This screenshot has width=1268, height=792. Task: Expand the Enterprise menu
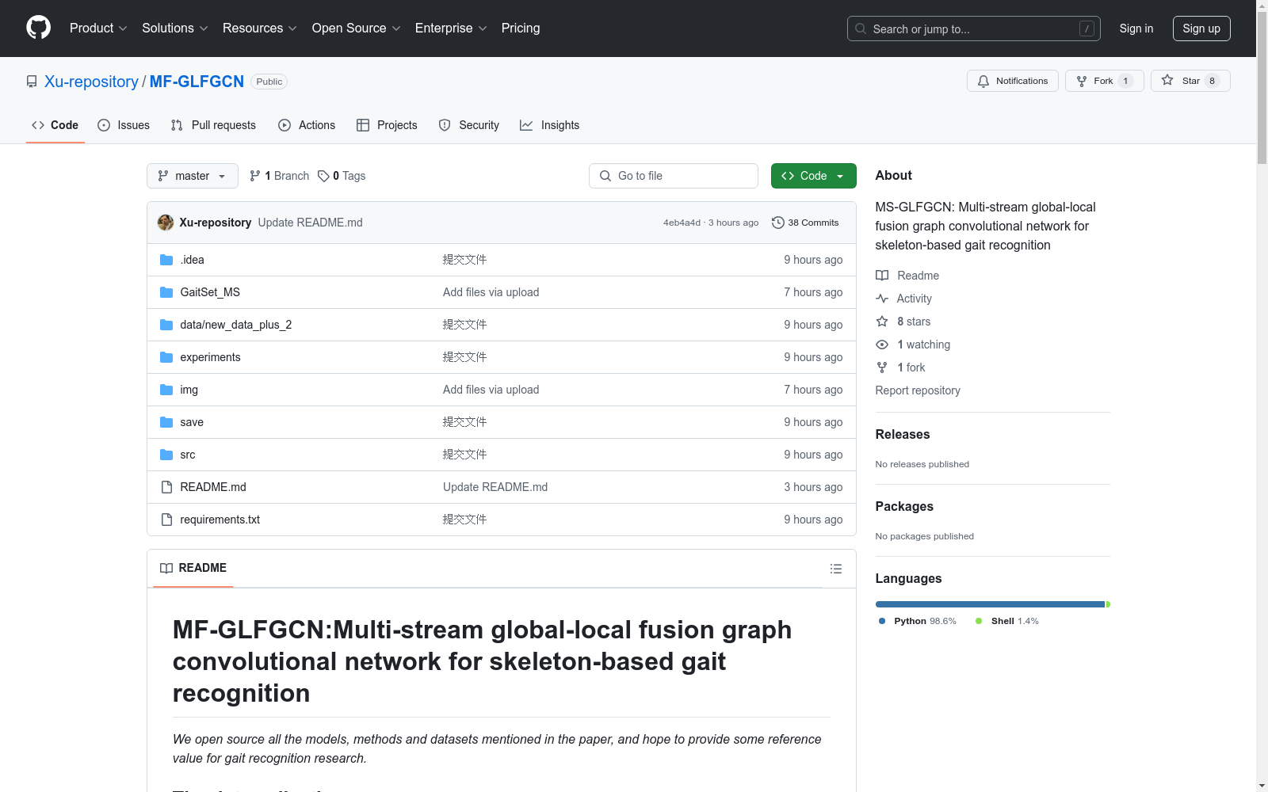(451, 28)
